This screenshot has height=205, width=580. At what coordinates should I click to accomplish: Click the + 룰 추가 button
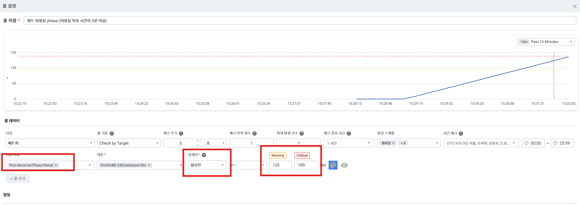(x=18, y=179)
